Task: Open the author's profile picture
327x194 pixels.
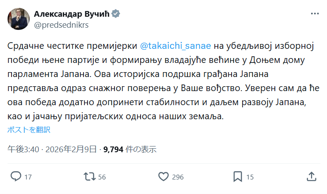Action: point(18,19)
